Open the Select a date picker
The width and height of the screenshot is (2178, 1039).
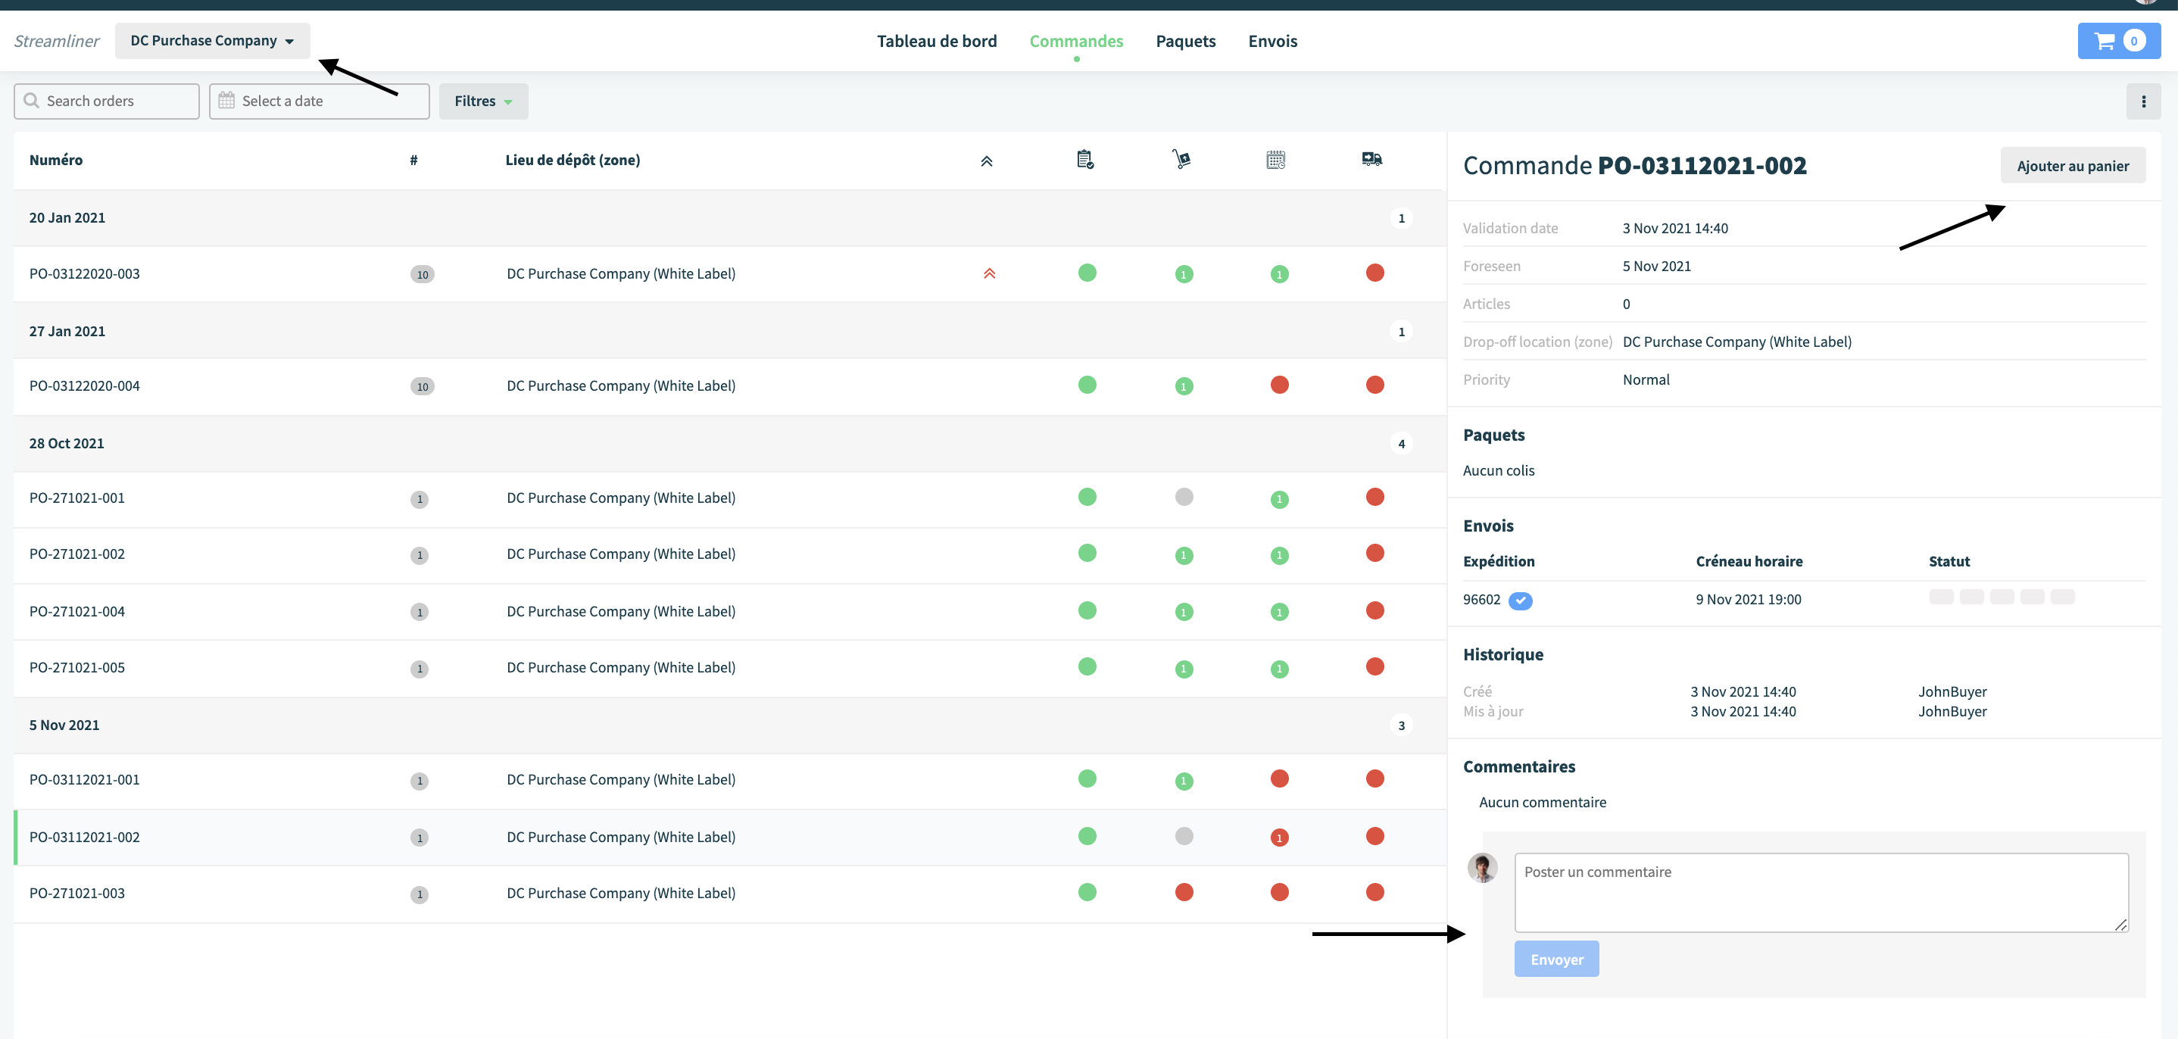(319, 101)
